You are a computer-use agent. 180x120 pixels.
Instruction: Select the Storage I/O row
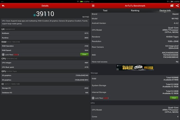(45, 88)
